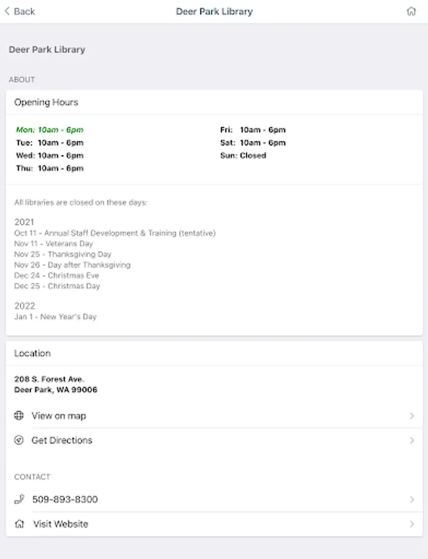Screen dimensions: 428x559
Task: Click the phone handset icon
Action: click(19, 499)
